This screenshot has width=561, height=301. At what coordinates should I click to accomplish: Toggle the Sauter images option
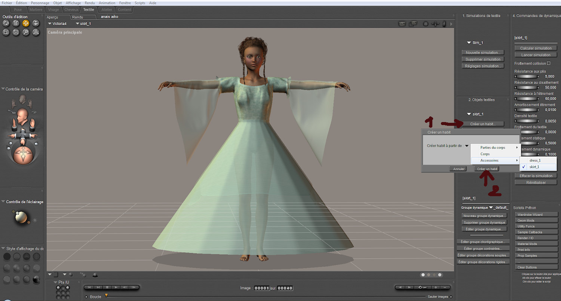451,297
